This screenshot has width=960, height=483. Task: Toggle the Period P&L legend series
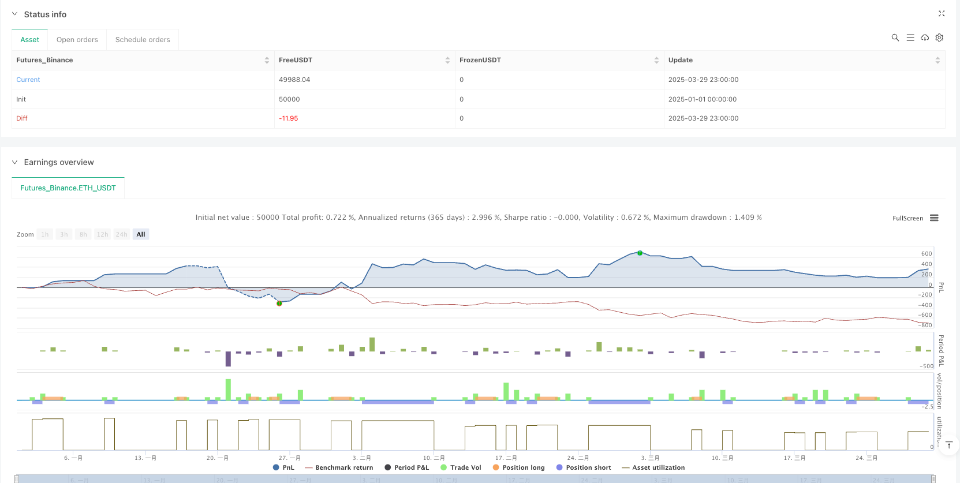(406, 467)
